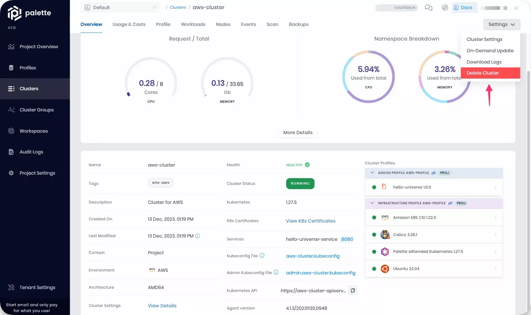Open Tenant Settings in the sidebar
531x315 pixels.
click(35, 288)
